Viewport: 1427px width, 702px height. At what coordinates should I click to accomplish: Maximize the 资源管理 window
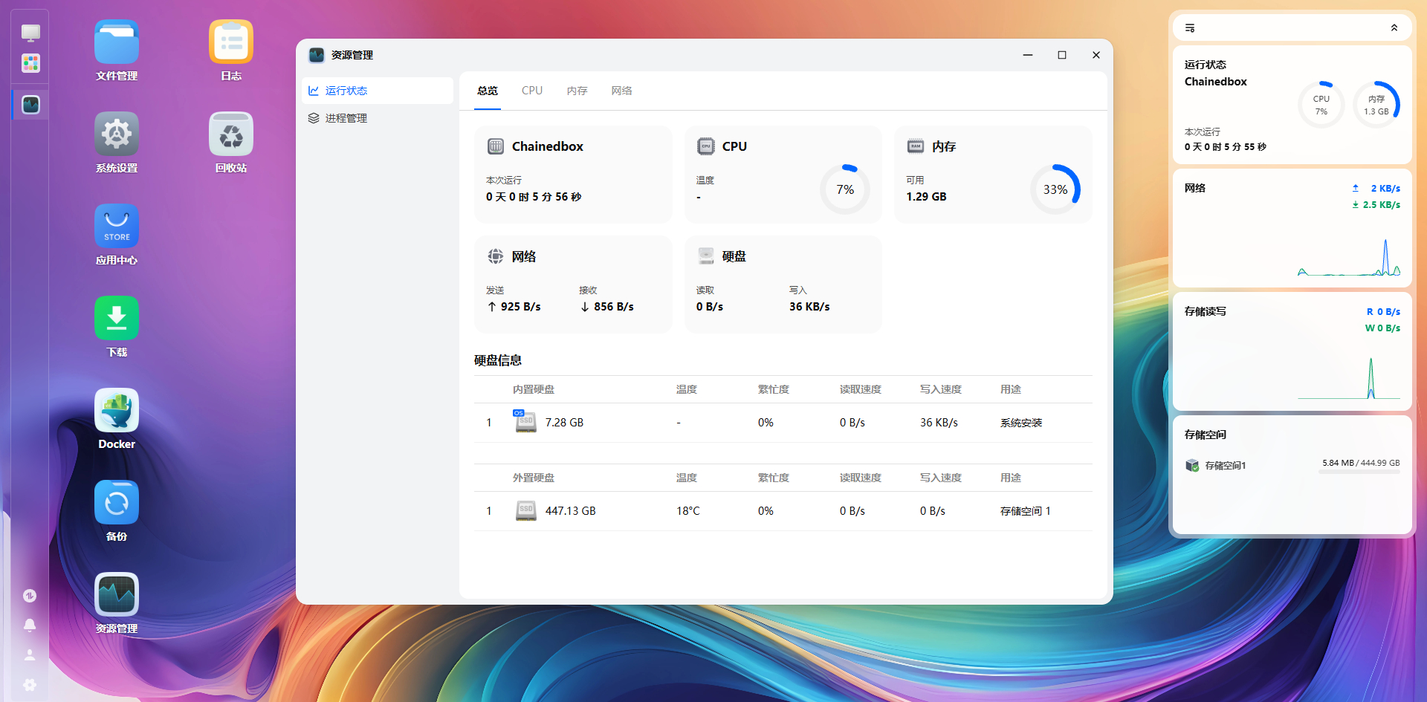[x=1062, y=55]
